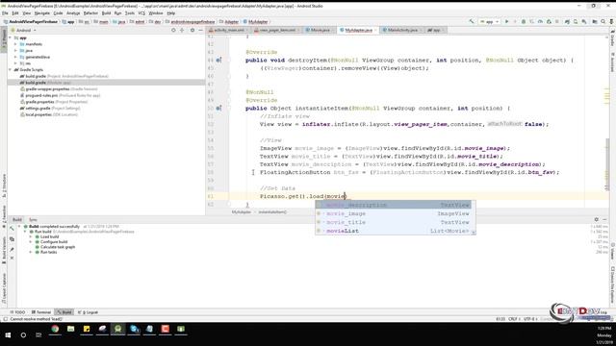Image resolution: width=616 pixels, height=346 pixels.
Task: Click the Android Studio taskbar icon
Action: pos(117,329)
